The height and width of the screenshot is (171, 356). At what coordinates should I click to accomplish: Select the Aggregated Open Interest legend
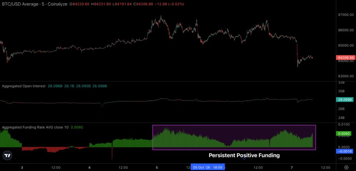click(x=24, y=86)
